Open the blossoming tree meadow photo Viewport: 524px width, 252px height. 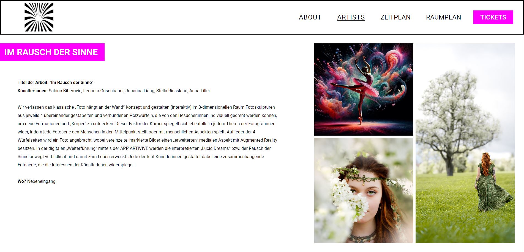point(465,143)
